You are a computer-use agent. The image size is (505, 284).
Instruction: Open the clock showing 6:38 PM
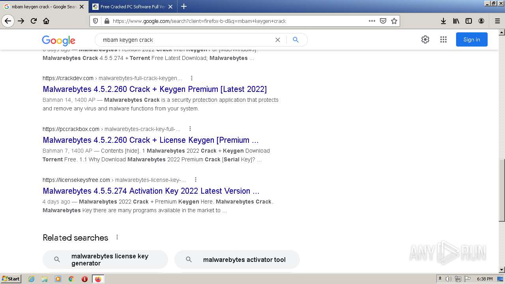pos(485,279)
